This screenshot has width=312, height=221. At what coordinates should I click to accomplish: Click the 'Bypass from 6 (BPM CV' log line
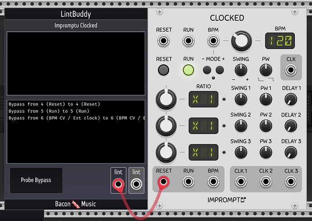point(76,118)
